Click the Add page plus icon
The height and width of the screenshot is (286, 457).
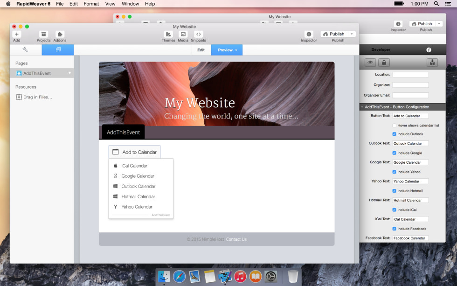pos(17,34)
